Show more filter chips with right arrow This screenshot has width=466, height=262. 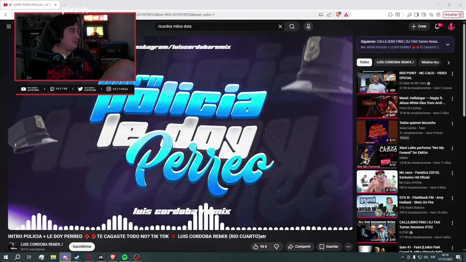pyautogui.click(x=449, y=63)
